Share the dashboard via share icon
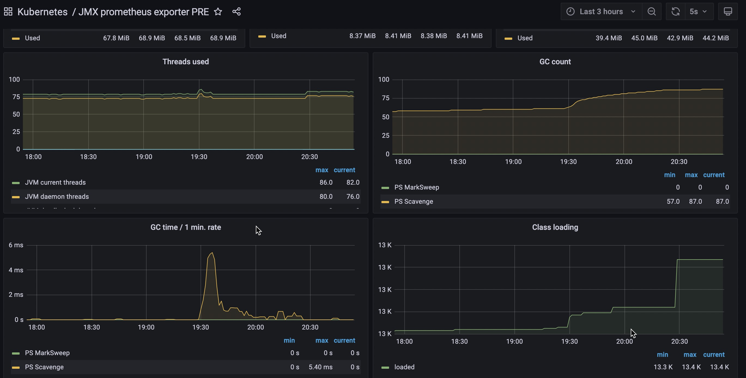 [236, 12]
